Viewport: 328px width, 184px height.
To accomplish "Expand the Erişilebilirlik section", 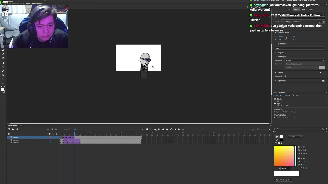I will [x=275, y=81].
